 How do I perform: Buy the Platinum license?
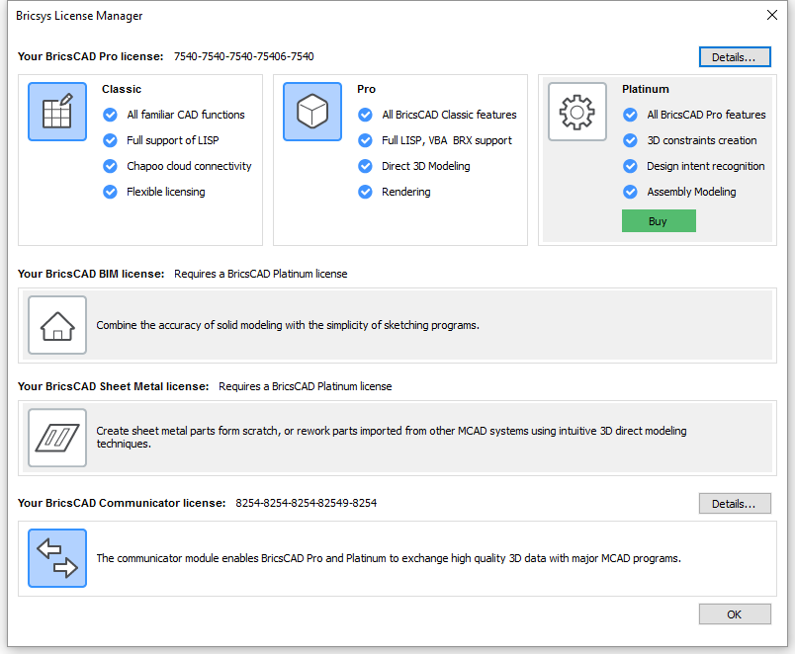point(659,221)
